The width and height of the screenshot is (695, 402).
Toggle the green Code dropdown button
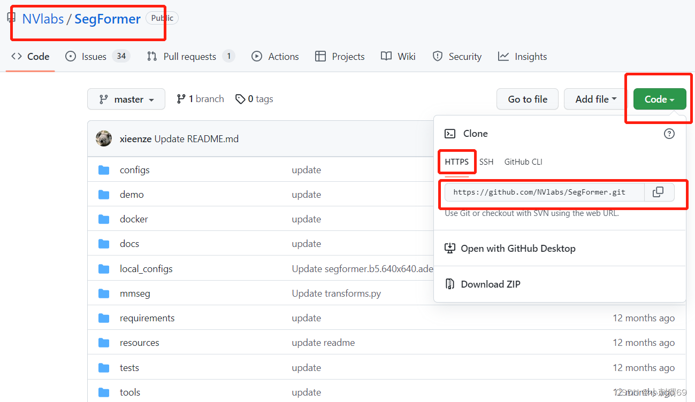point(659,99)
